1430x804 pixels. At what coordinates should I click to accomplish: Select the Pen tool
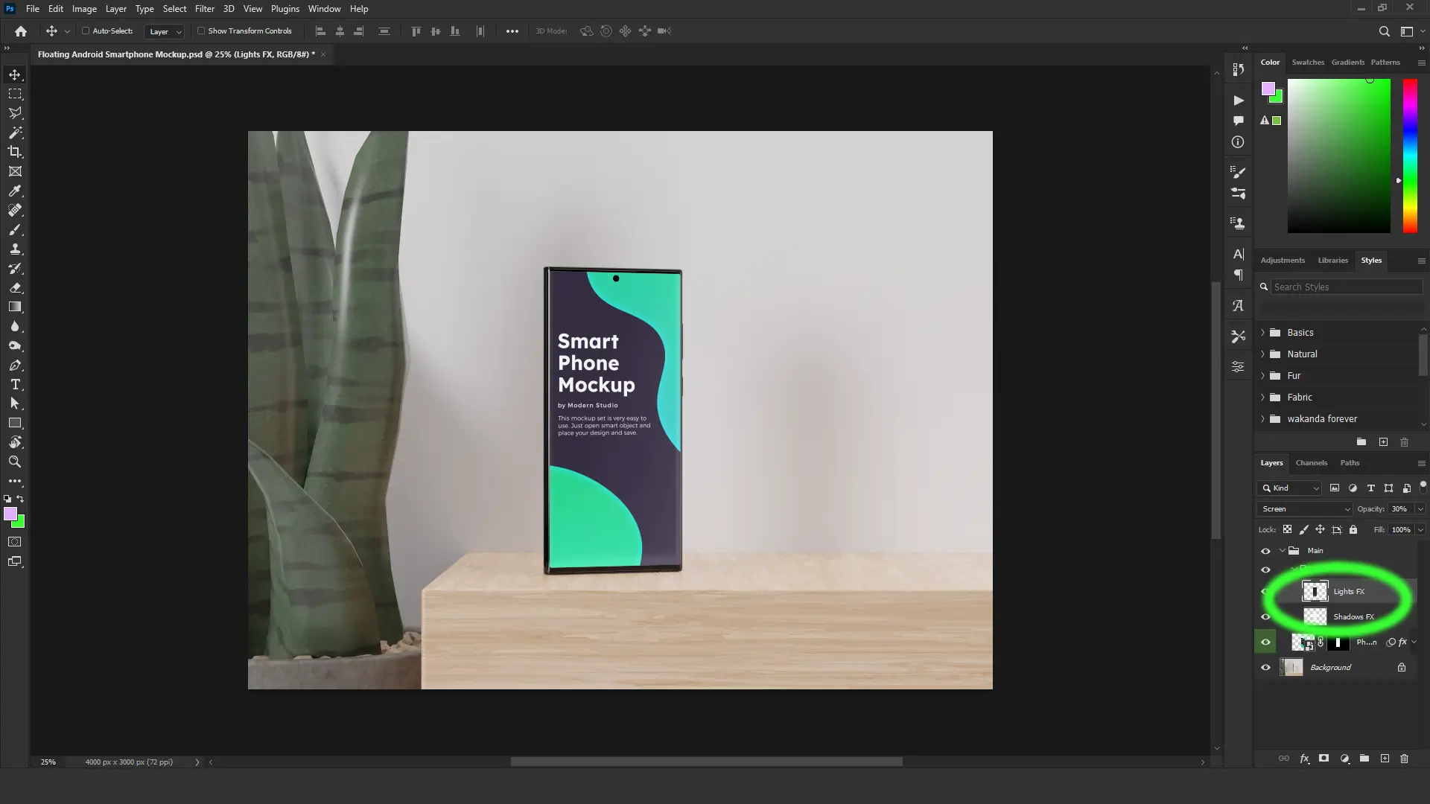[15, 365]
